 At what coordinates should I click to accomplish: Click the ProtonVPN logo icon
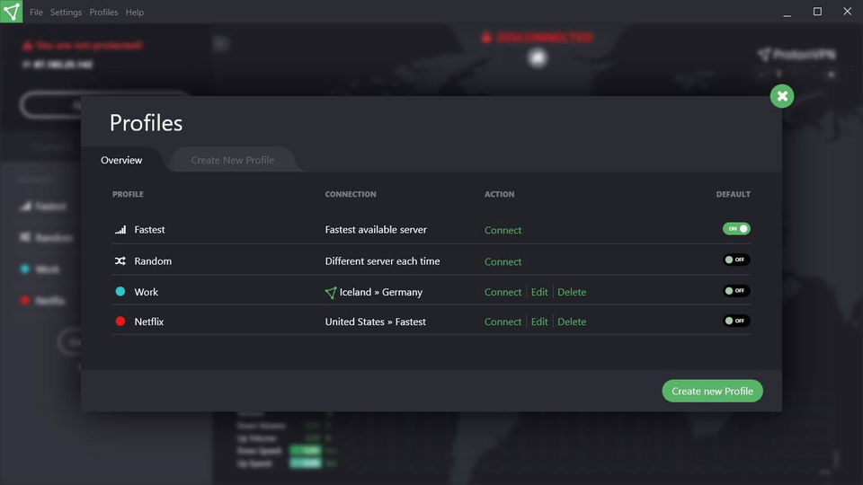pyautogui.click(x=12, y=12)
